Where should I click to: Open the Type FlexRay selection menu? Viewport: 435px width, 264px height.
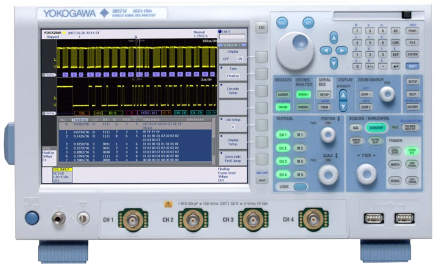(233, 72)
